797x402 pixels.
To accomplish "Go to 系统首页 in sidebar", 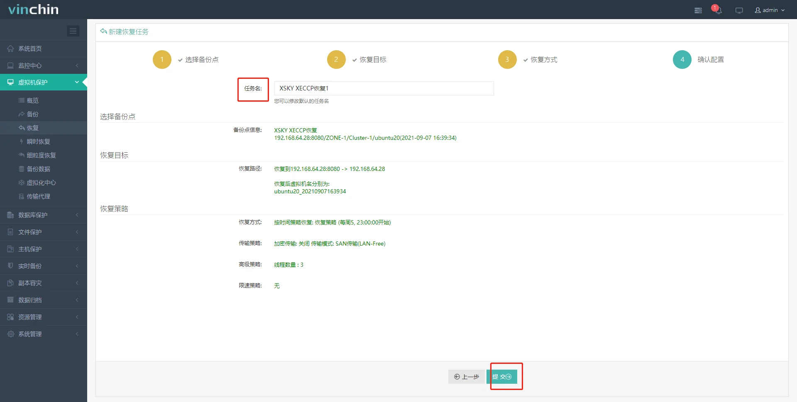I will 44,49.
